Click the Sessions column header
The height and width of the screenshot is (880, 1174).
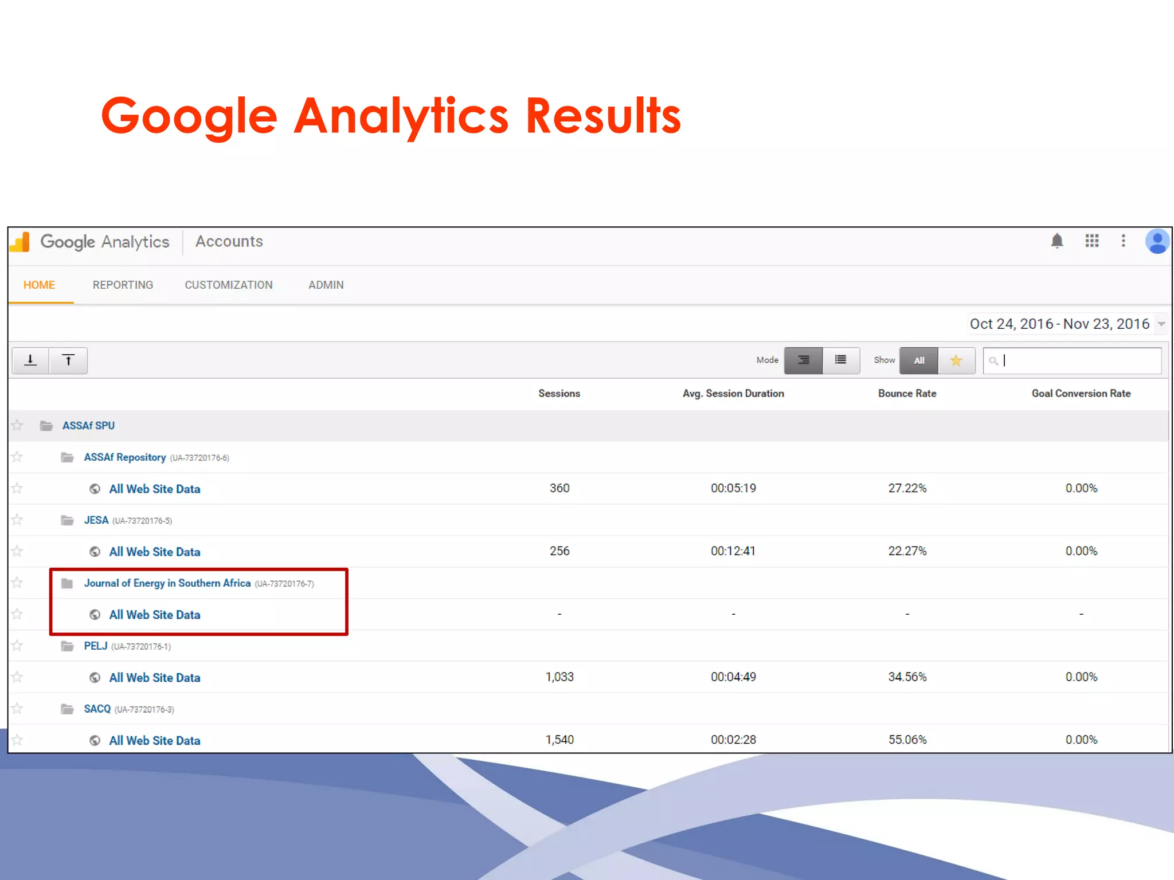pyautogui.click(x=559, y=394)
